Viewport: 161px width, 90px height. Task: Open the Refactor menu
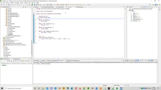(x=12, y=3)
